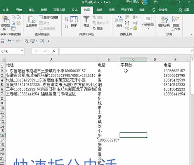This screenshot has height=165, width=194.
Task: Expand the formula bar chevron
Action: pyautogui.click(x=192, y=51)
